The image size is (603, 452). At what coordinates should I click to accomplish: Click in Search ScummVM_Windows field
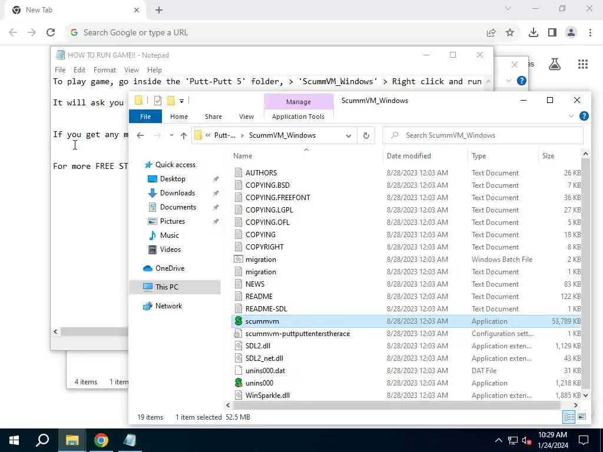point(483,135)
